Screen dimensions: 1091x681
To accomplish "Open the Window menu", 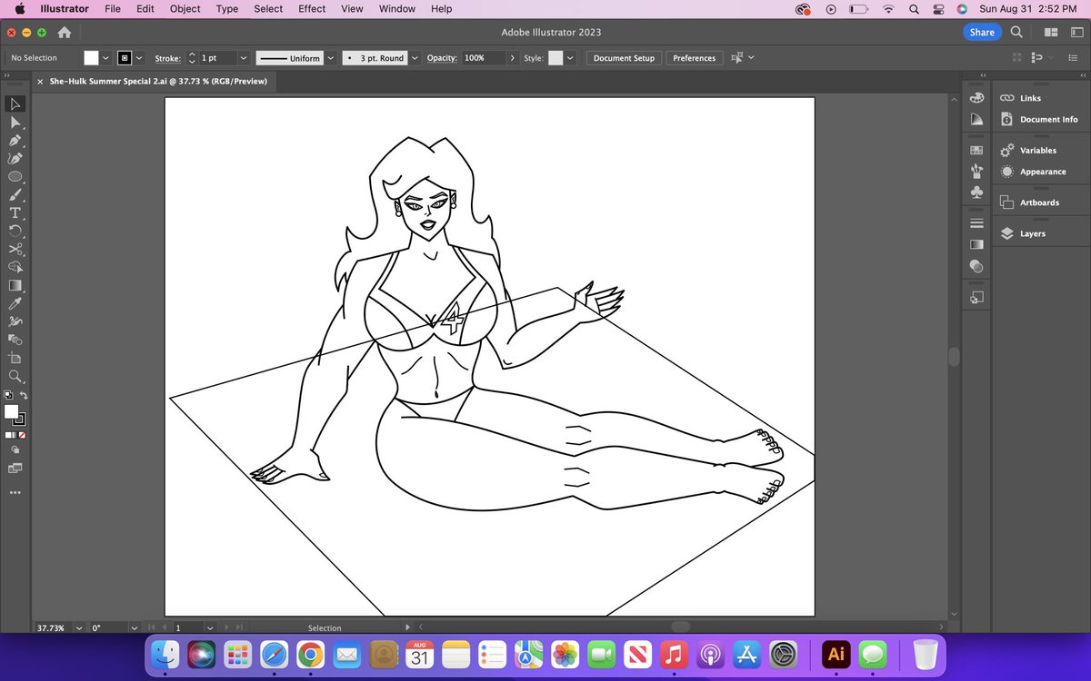I will [397, 8].
